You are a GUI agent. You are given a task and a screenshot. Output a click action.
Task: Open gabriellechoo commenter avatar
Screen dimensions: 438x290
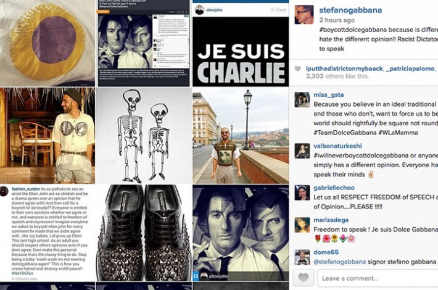[302, 193]
